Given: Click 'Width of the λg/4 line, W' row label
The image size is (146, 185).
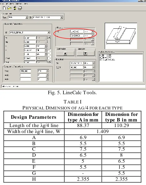Looking at the screenshot, I should pos(34,131).
